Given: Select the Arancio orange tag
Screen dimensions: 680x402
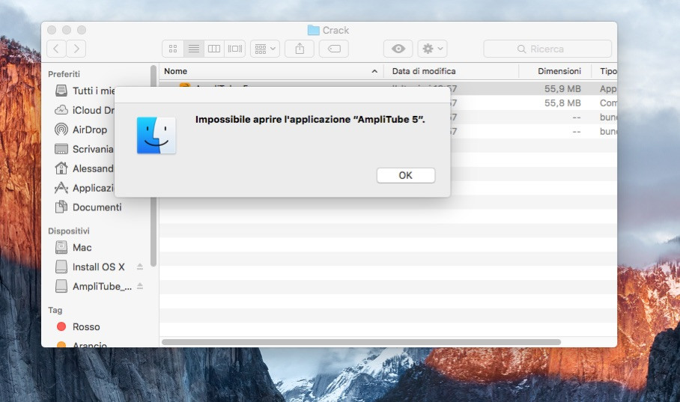Looking at the screenshot, I should pos(82,345).
